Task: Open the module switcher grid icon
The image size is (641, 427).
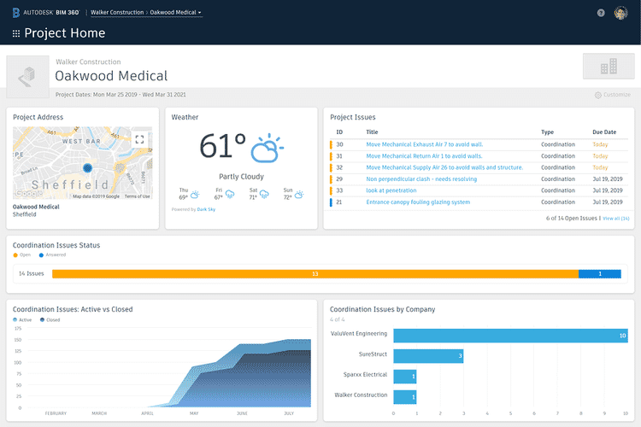Action: click(x=15, y=33)
